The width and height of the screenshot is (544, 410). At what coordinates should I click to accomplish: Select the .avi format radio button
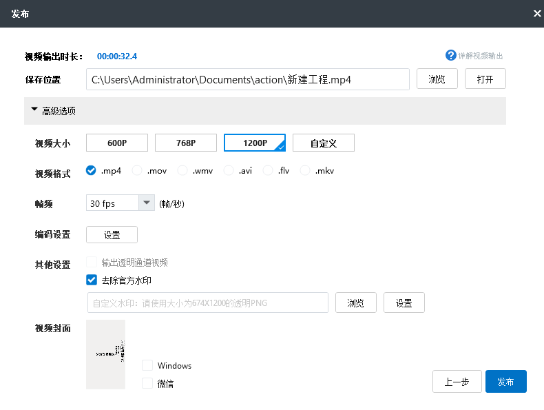[x=229, y=170]
